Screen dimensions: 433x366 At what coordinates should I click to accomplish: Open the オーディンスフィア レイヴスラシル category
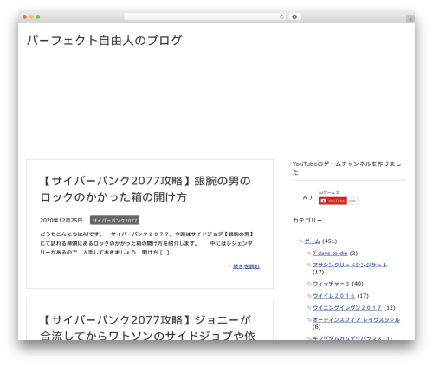click(x=356, y=320)
